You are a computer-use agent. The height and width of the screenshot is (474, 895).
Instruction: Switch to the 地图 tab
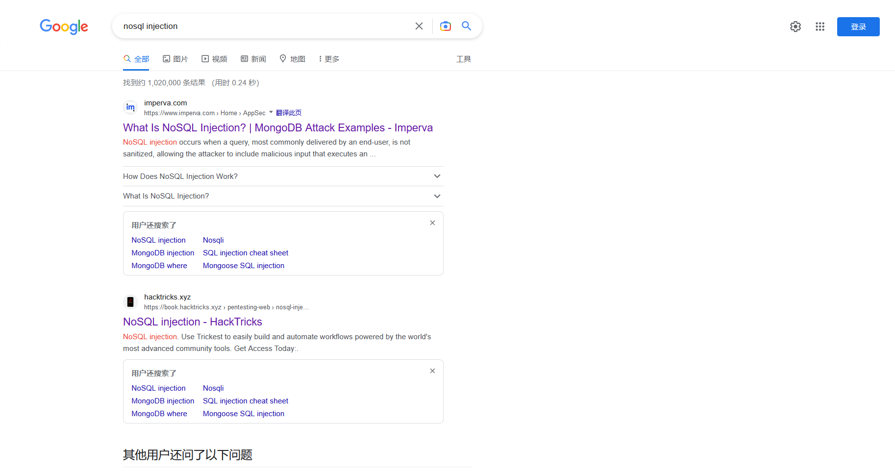(293, 59)
